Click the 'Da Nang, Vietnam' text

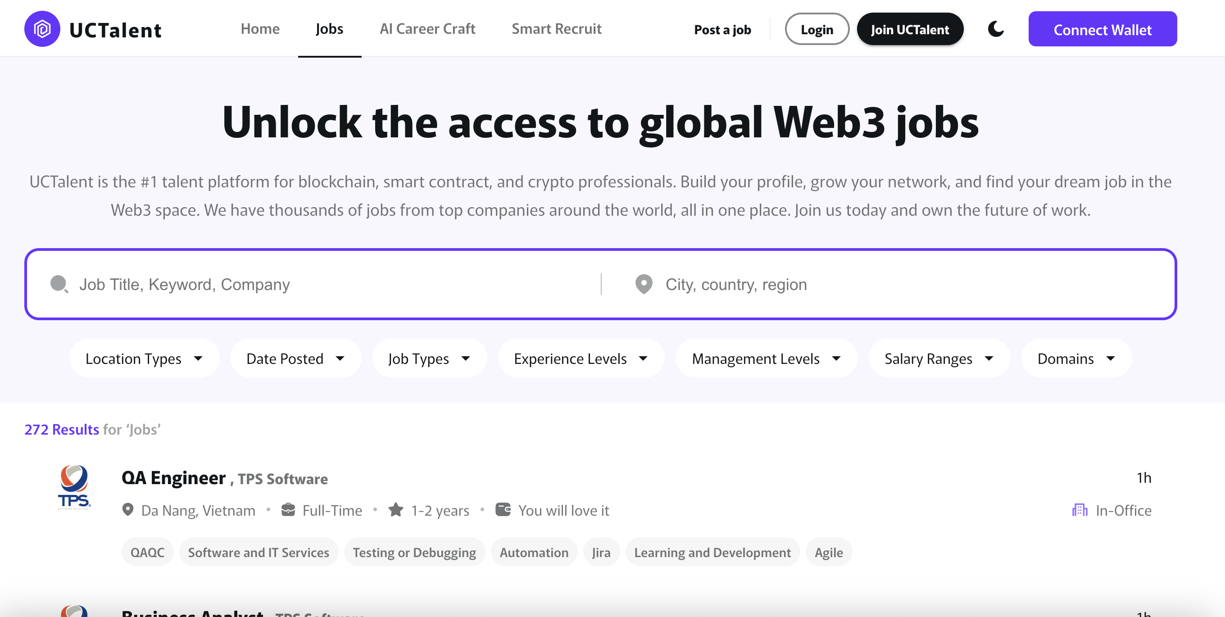click(198, 510)
